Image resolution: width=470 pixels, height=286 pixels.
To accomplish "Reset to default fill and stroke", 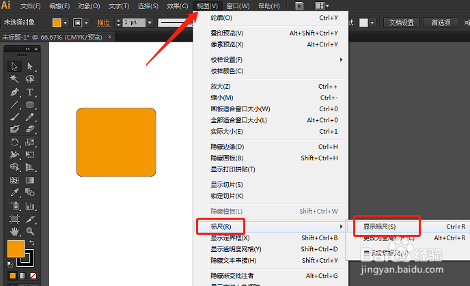I will (10, 264).
